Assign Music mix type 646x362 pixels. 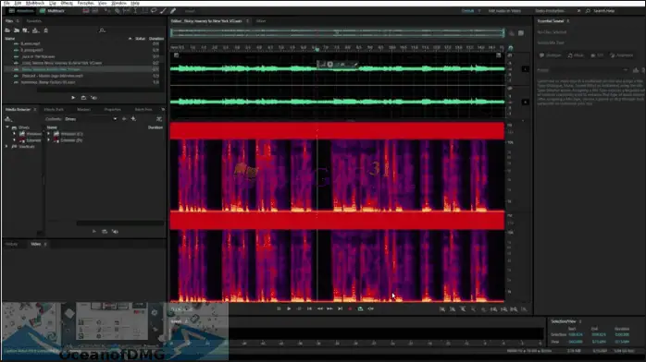[576, 55]
